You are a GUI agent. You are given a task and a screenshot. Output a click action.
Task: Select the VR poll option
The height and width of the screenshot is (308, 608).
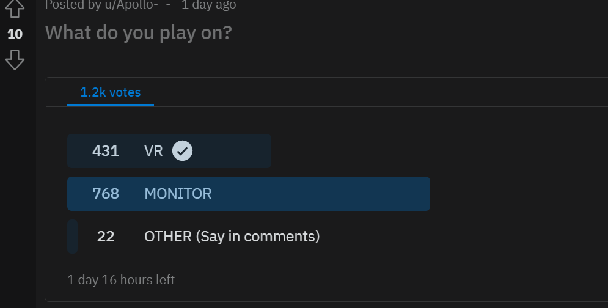tap(169, 151)
